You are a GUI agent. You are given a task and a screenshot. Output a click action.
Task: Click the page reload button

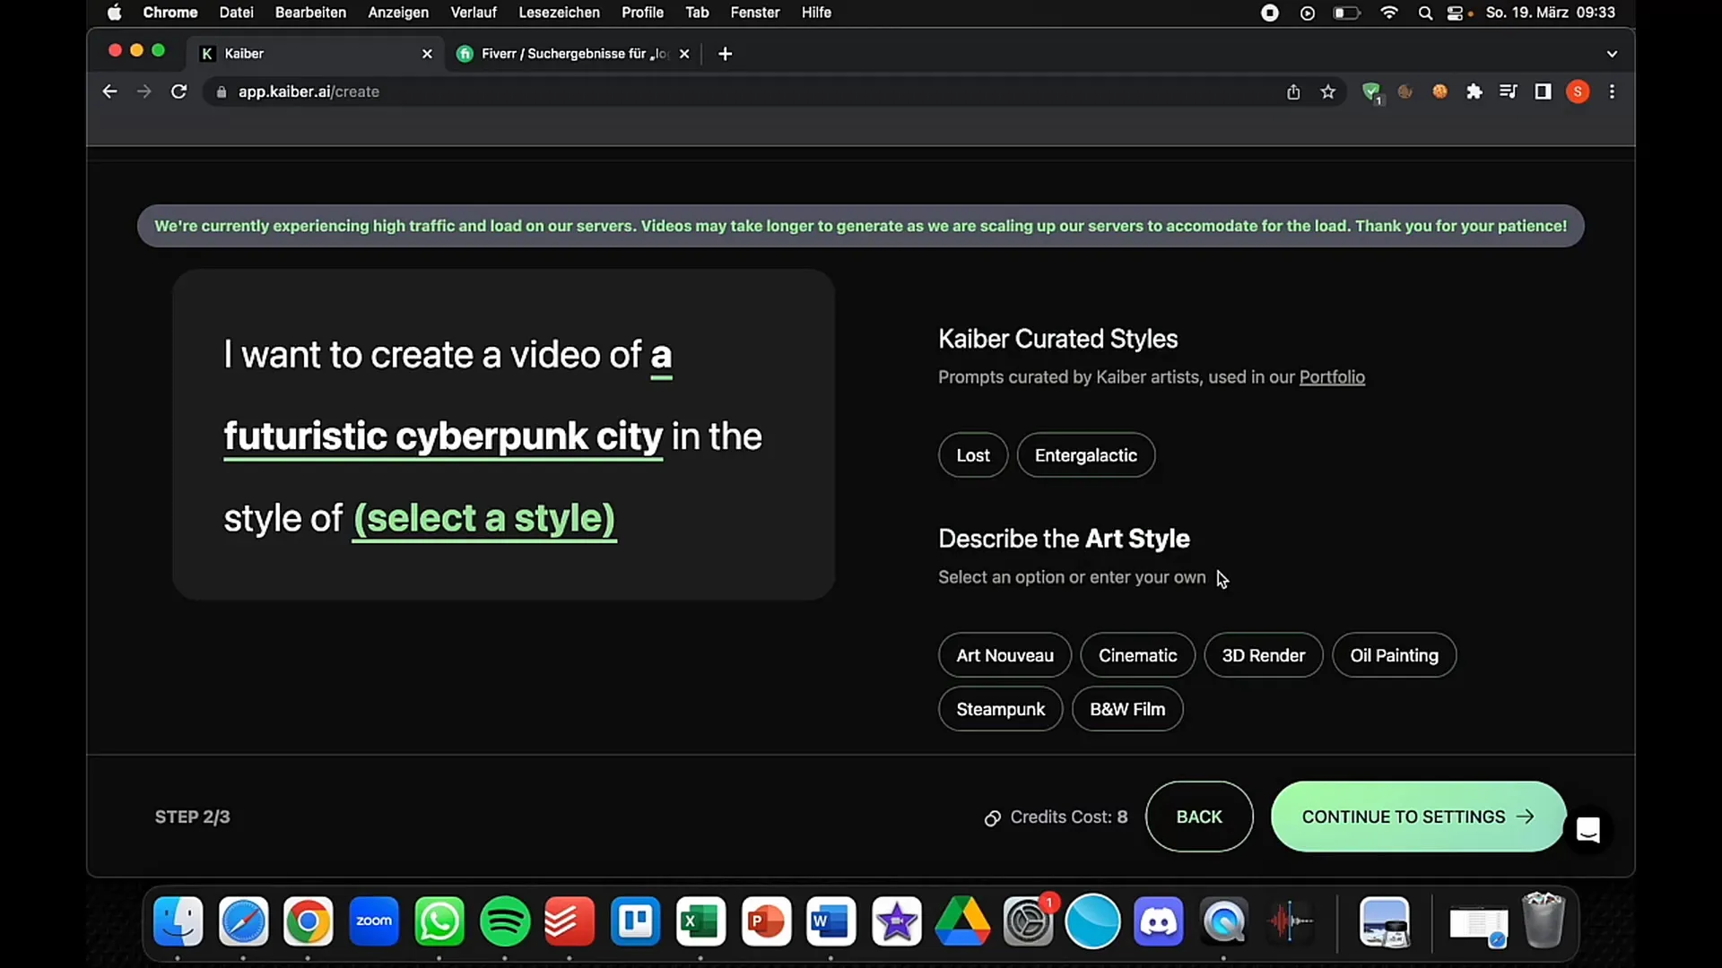tap(179, 91)
